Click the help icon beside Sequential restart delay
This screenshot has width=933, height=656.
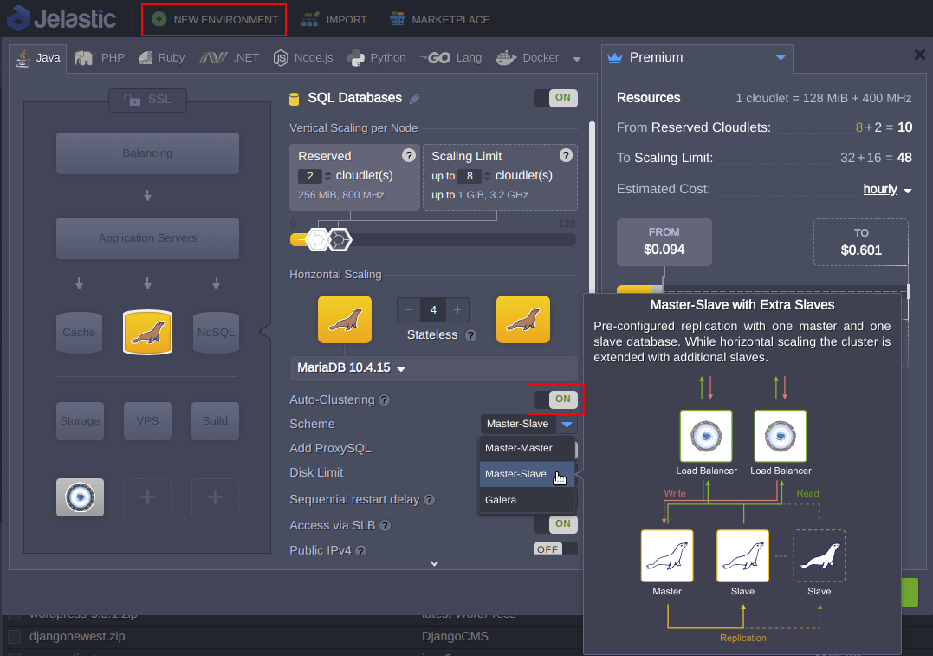click(429, 500)
